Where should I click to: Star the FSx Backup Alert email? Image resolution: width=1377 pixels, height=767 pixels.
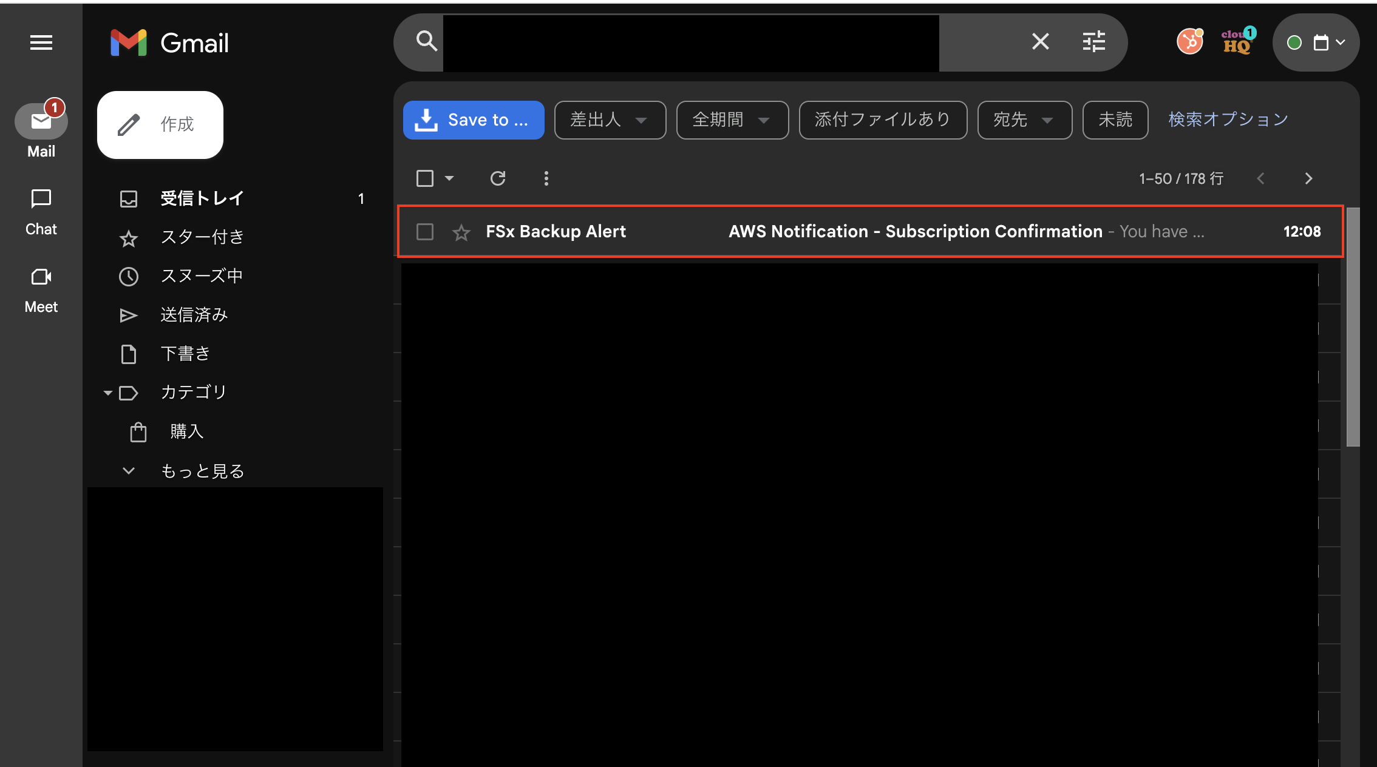pos(461,232)
